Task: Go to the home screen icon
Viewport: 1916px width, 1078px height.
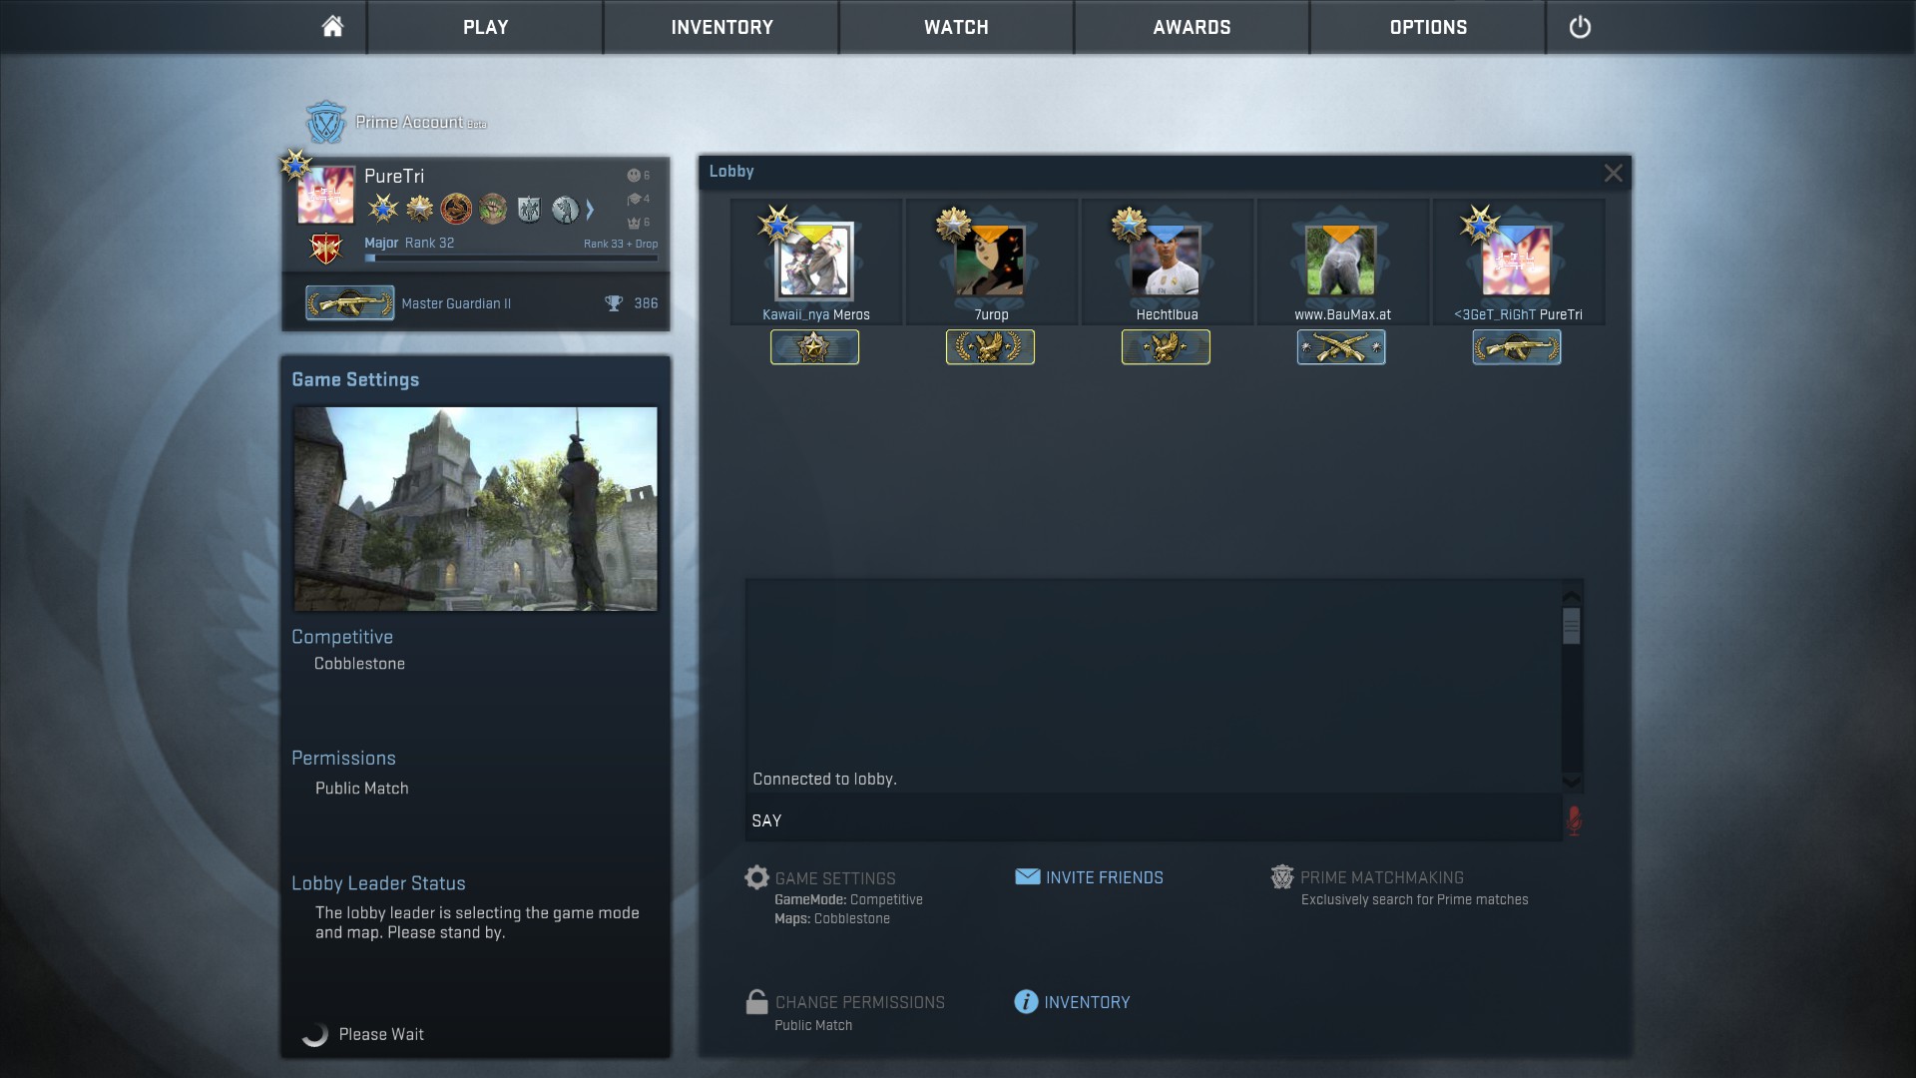Action: point(332,27)
